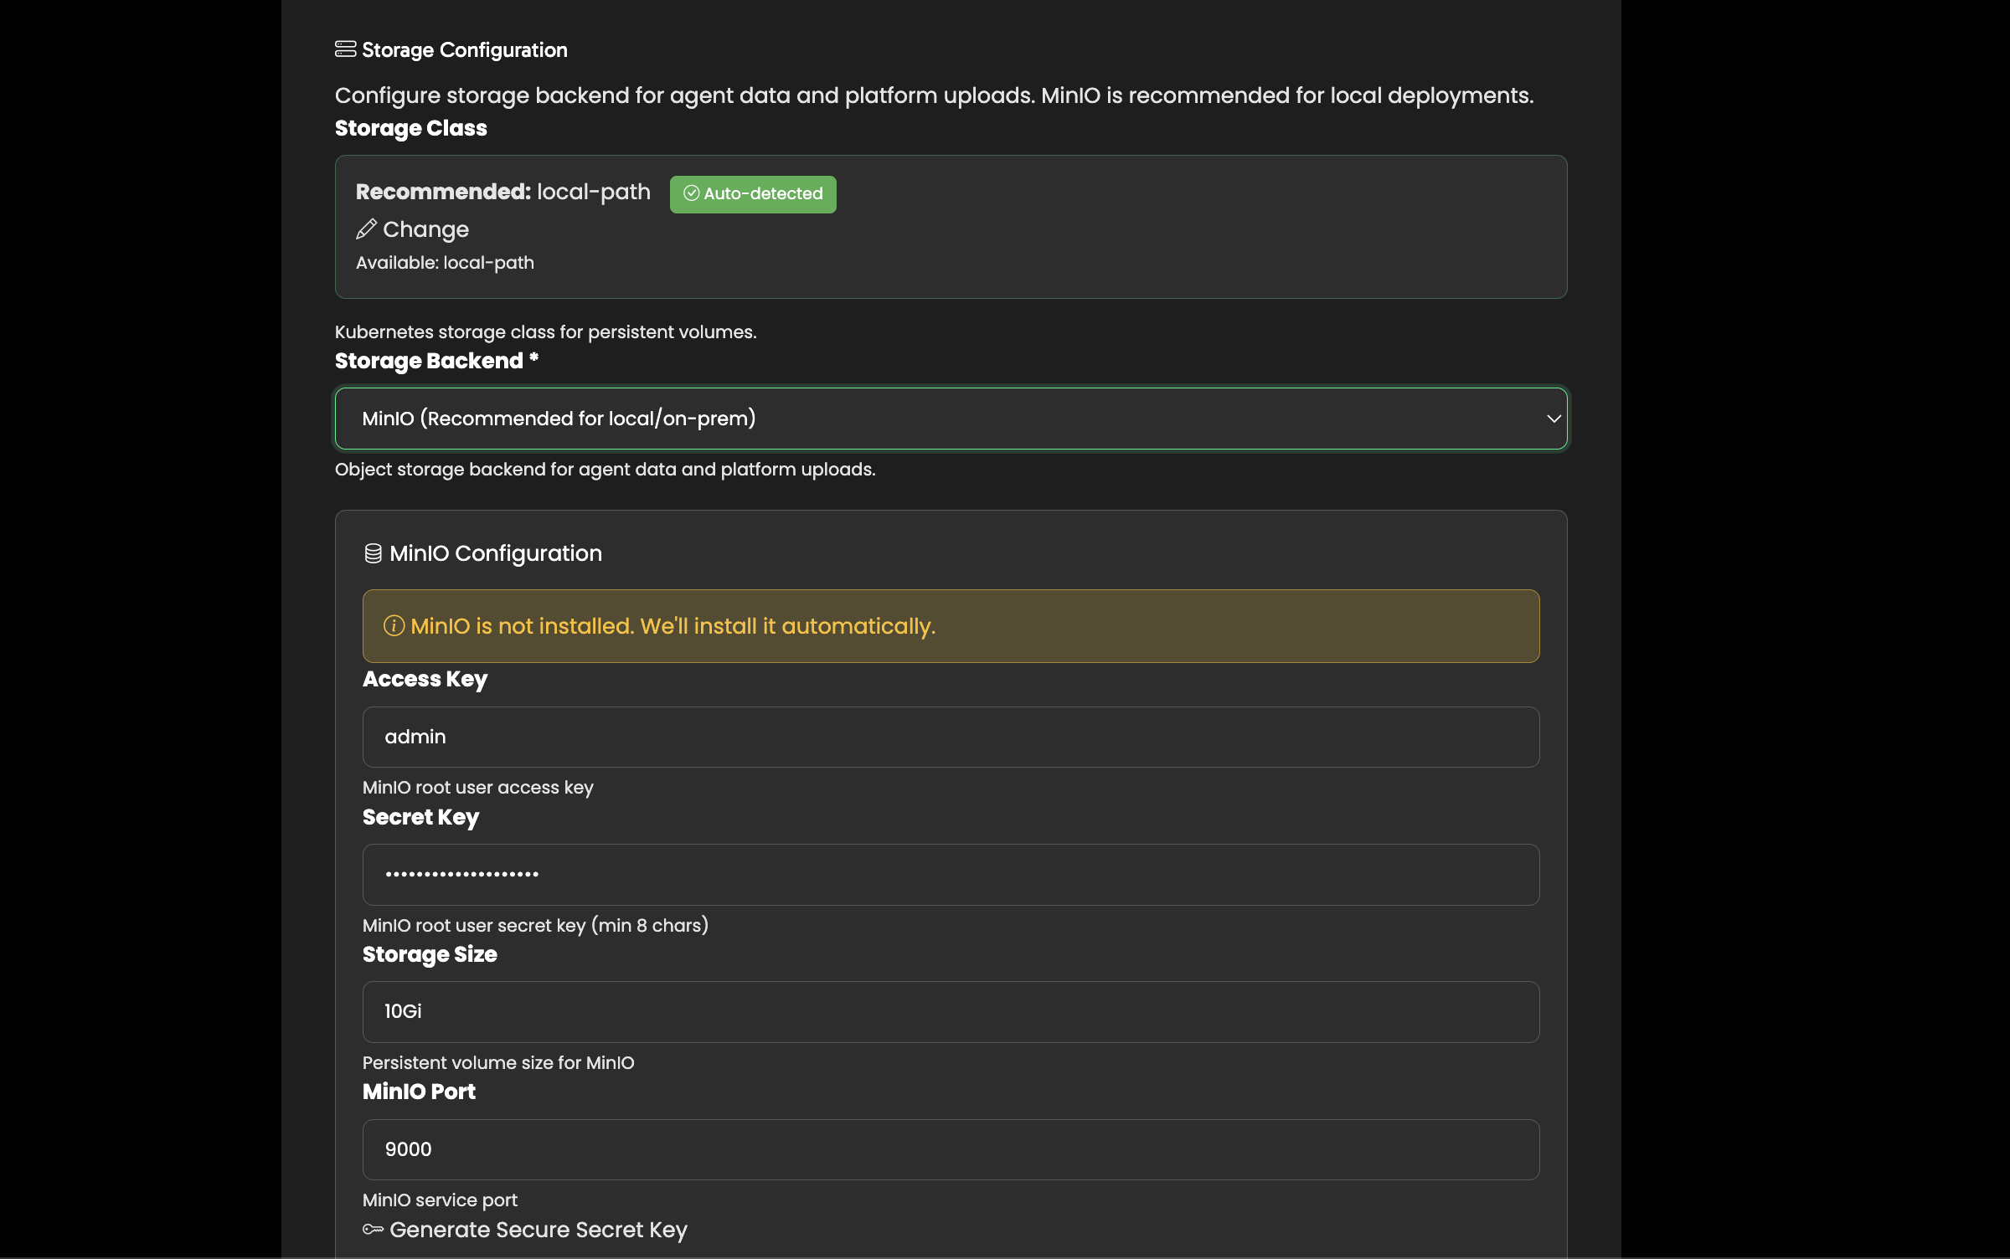The width and height of the screenshot is (2010, 1259).
Task: Click the MinIO Configuration database icon
Action: coord(373,553)
